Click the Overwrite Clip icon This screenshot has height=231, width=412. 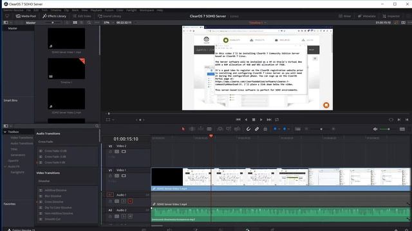(229, 129)
